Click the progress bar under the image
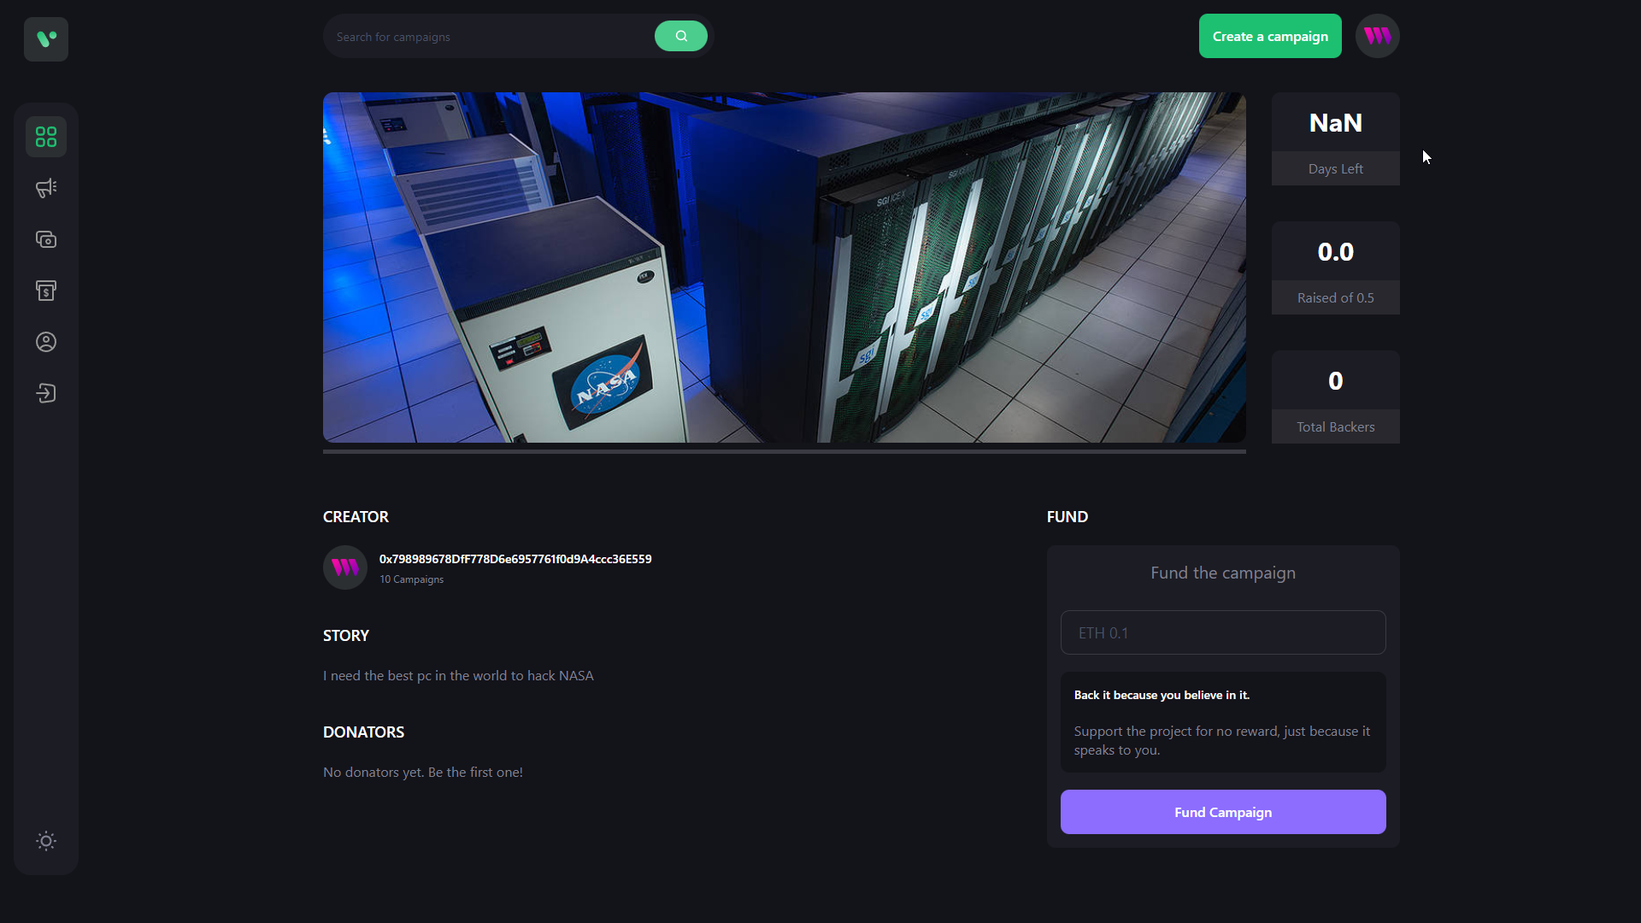This screenshot has height=923, width=1641. tap(784, 451)
